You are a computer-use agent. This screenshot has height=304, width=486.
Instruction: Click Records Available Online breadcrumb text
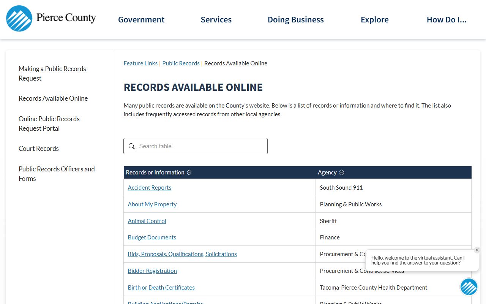pos(236,63)
